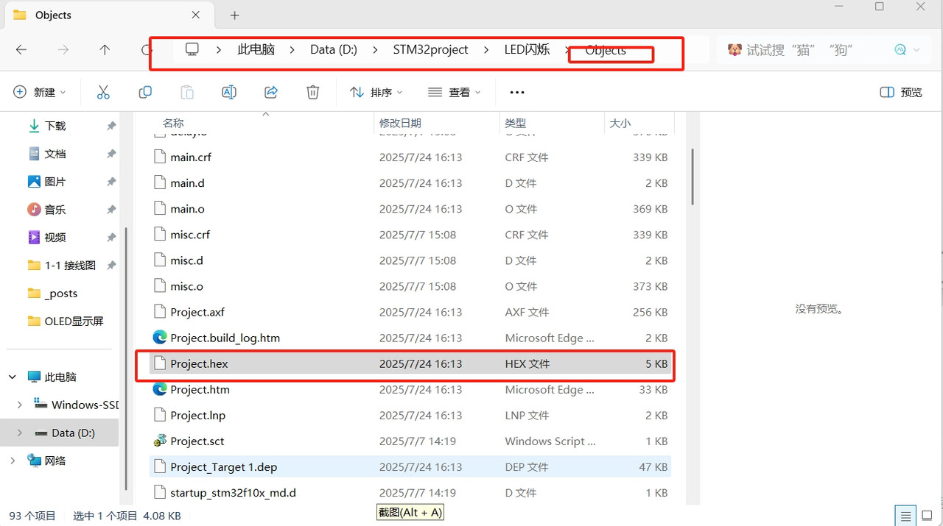Click the Rename icon in toolbar
Screen dimensions: 943x526
[229, 92]
